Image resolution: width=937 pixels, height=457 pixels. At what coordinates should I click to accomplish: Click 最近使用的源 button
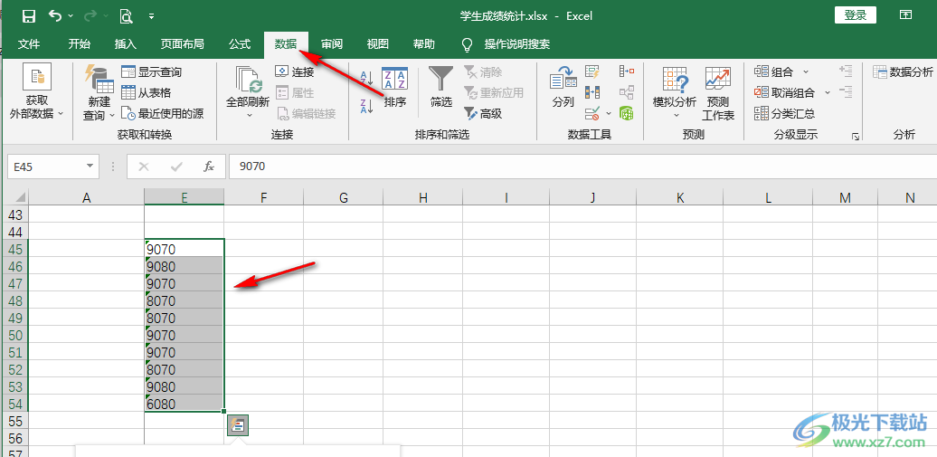click(163, 113)
